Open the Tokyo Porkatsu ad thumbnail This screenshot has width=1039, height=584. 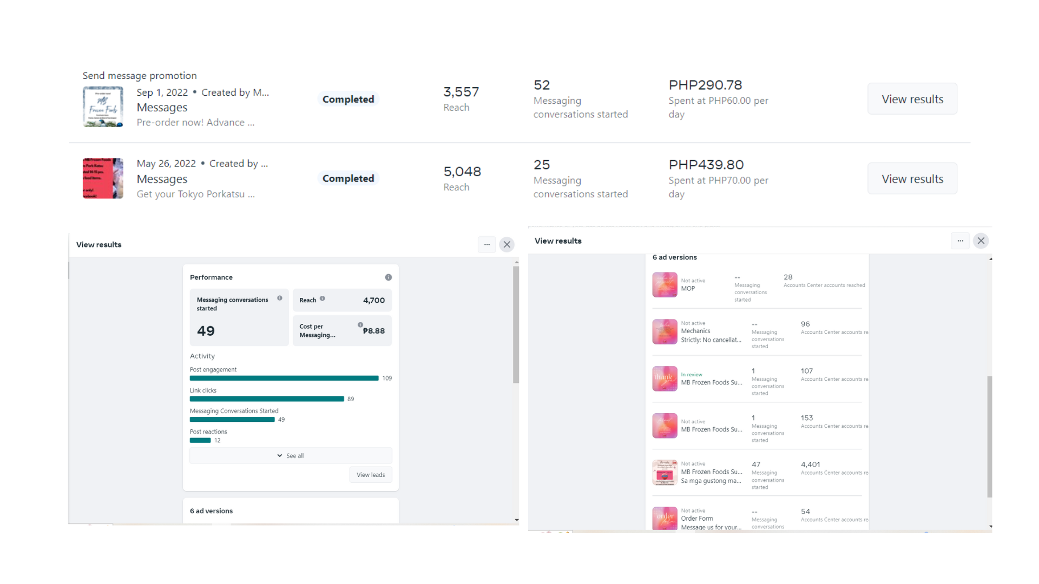[x=103, y=178]
